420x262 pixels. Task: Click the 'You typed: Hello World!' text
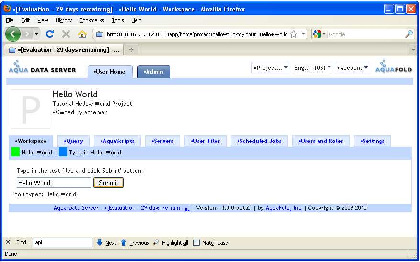(x=46, y=194)
